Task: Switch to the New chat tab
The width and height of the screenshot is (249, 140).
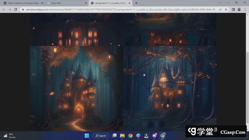Action: [66, 3]
